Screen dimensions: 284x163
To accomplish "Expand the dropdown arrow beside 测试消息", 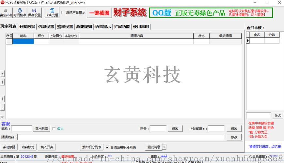I will pyautogui.click(x=164, y=147).
